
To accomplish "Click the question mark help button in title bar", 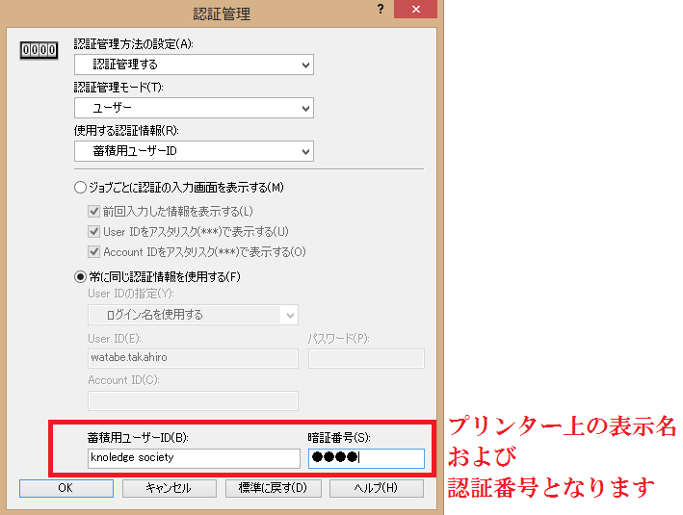I will (381, 10).
